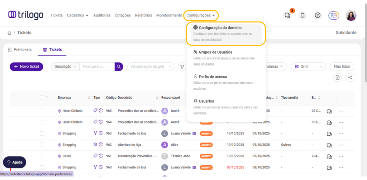Export grid with PDF file icon
367x180 pixels.
337,77
